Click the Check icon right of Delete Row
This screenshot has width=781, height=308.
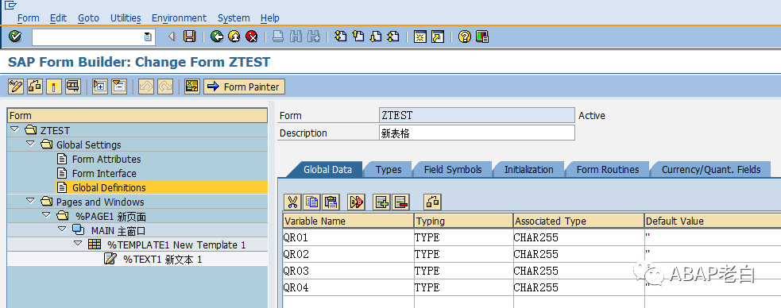click(x=432, y=202)
